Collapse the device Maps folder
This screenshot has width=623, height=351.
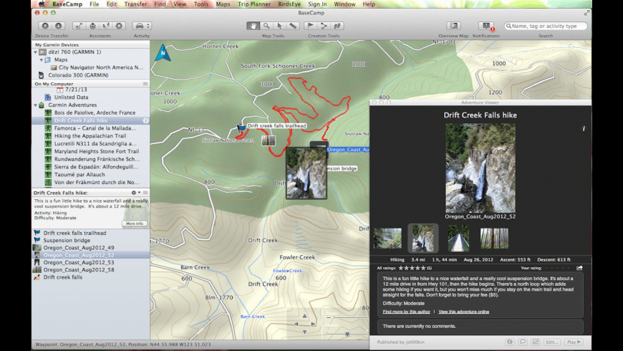coord(42,59)
